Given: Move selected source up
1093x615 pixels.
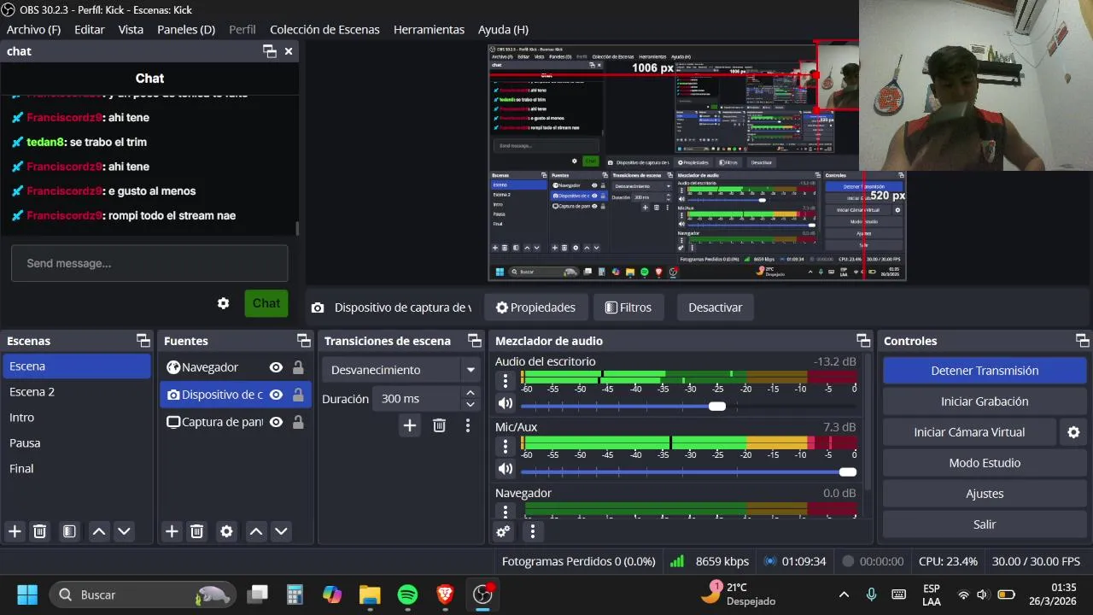Looking at the screenshot, I should (256, 531).
